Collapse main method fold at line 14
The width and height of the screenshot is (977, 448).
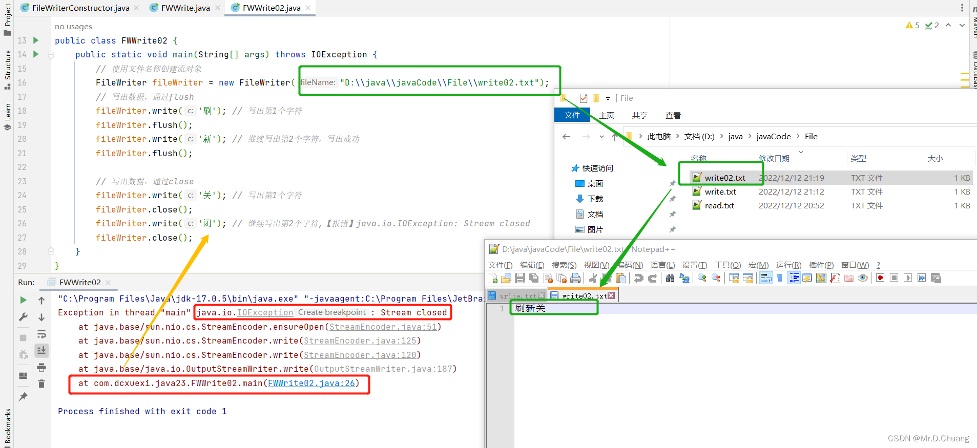[51, 54]
